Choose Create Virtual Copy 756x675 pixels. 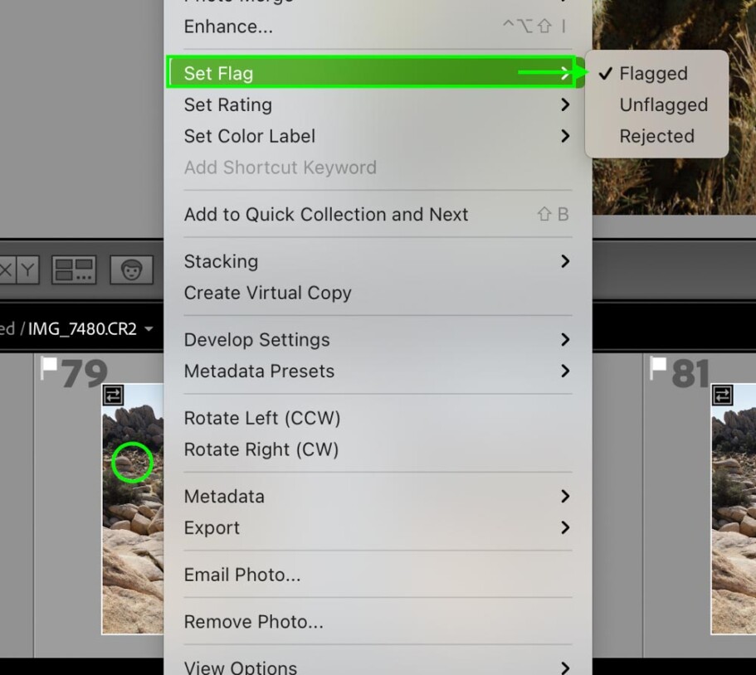coord(267,293)
